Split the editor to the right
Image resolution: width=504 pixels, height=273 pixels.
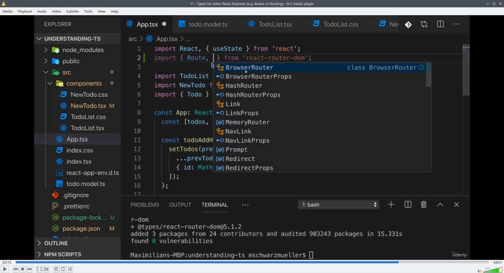click(x=440, y=24)
